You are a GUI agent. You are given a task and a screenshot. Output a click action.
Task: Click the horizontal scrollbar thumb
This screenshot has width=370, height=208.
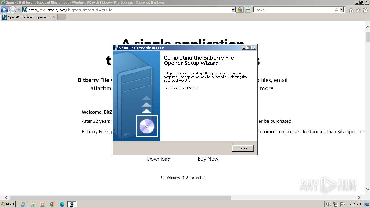point(120,198)
